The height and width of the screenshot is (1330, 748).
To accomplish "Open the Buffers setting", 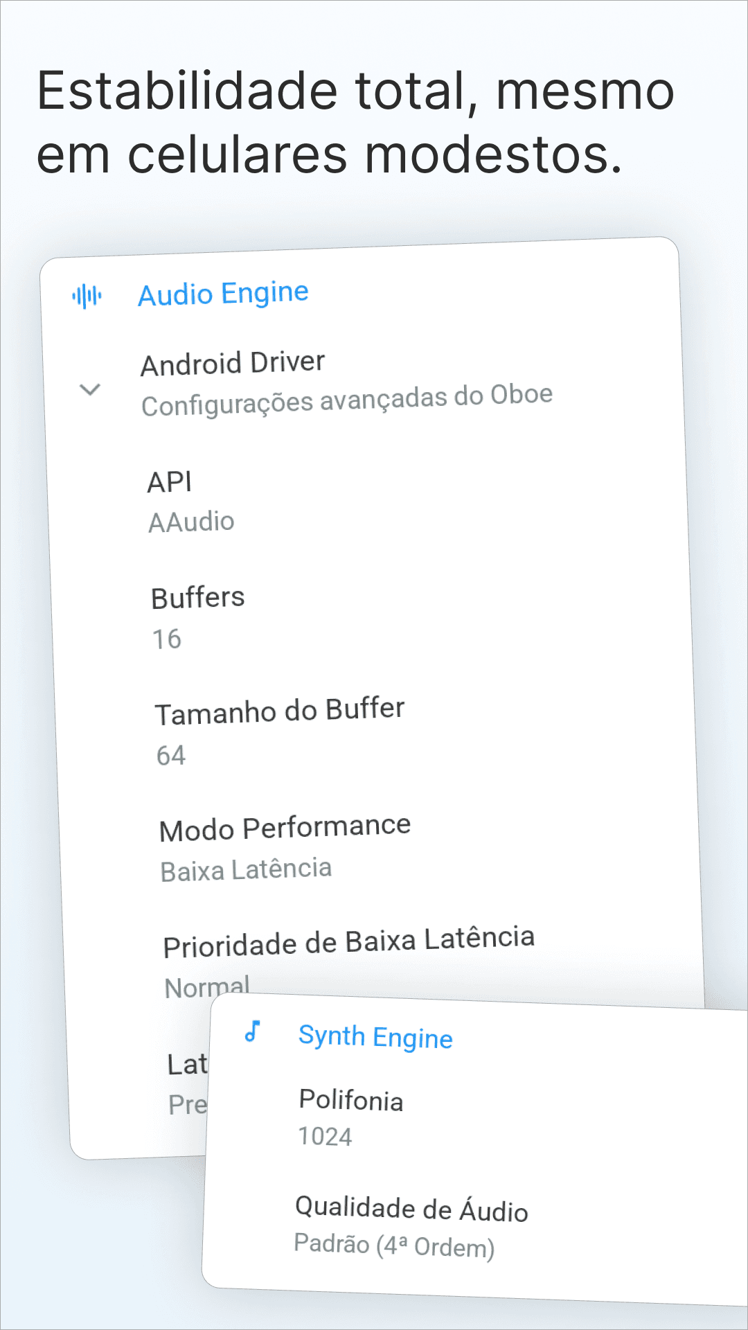I will (198, 598).
